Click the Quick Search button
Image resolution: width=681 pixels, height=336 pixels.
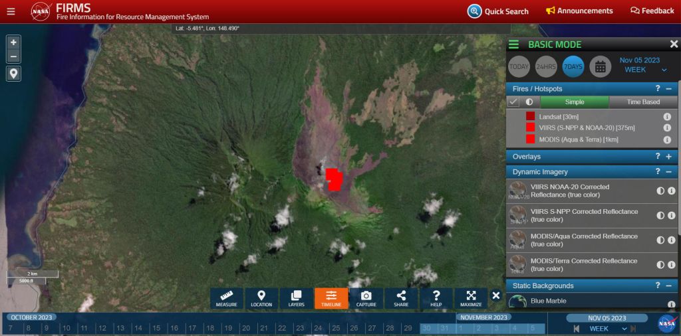click(498, 11)
